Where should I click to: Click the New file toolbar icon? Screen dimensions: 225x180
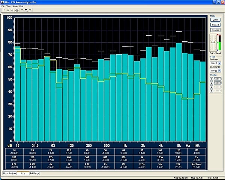(3, 10)
